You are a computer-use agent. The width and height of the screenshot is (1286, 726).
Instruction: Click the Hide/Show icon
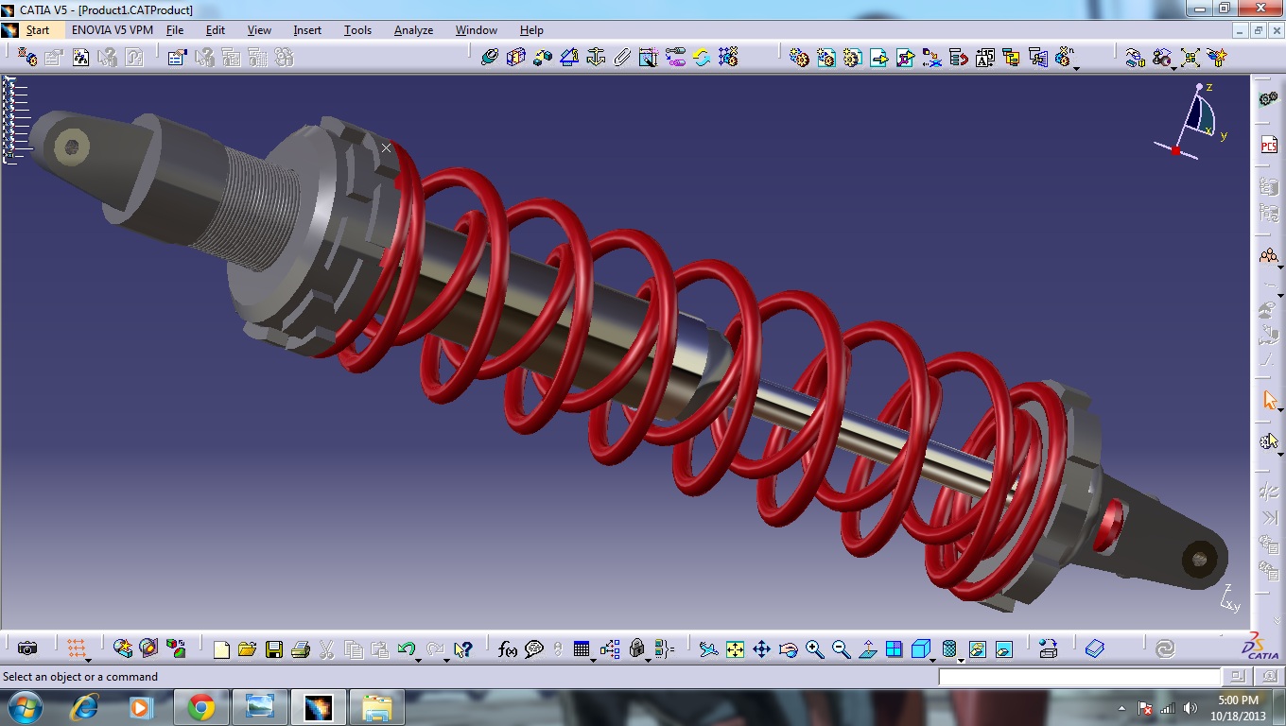[978, 649]
